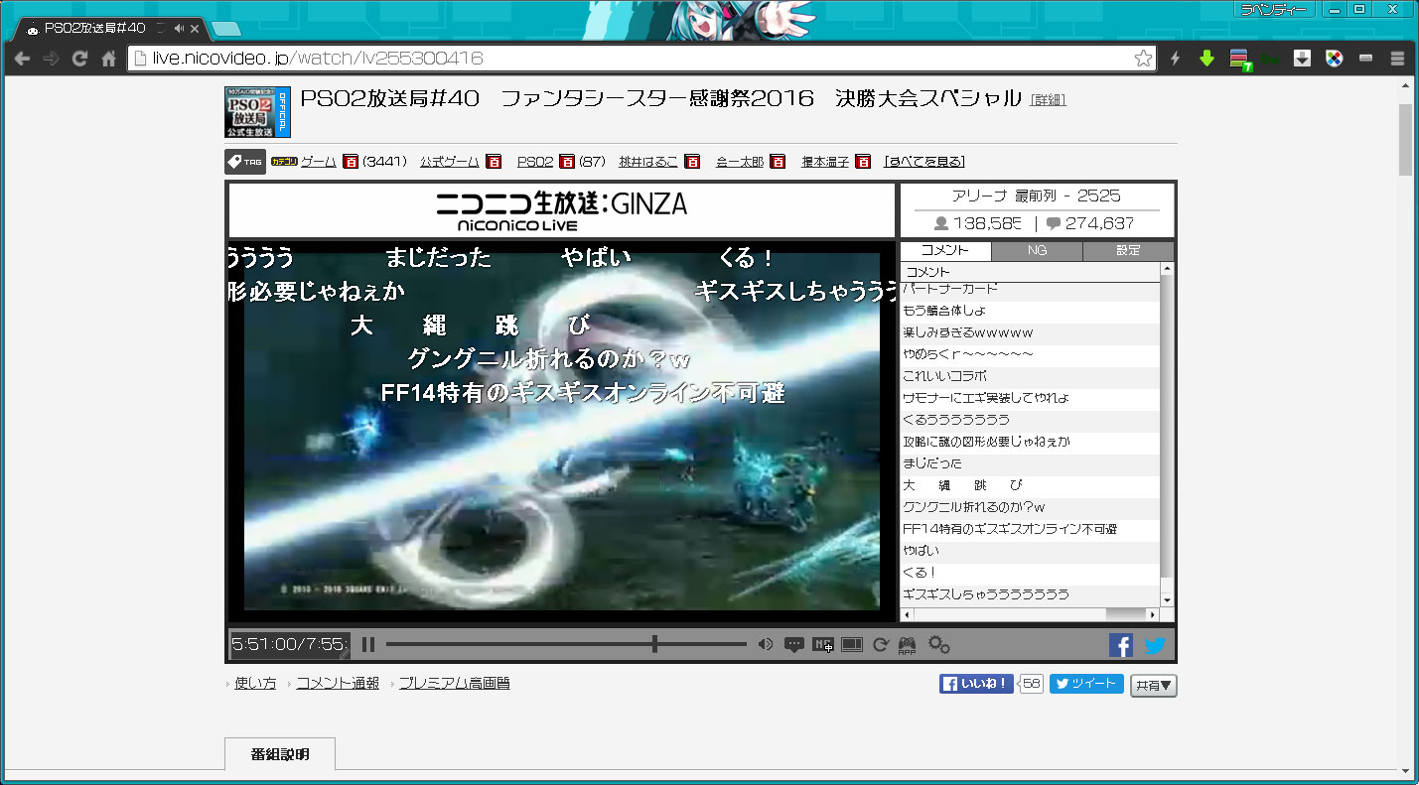Toggle comment display speech-bubble icon
Image resolution: width=1419 pixels, height=785 pixels.
click(793, 645)
